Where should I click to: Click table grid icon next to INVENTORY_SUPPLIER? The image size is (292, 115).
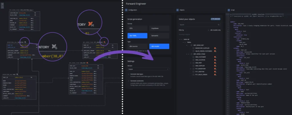pyautogui.click(x=194, y=48)
